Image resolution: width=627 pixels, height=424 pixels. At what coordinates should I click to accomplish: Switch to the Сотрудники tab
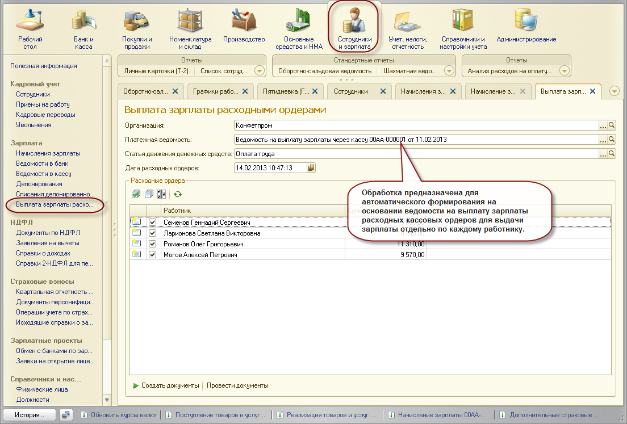click(350, 91)
